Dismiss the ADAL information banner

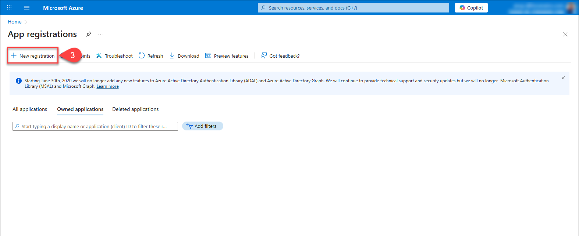click(563, 78)
